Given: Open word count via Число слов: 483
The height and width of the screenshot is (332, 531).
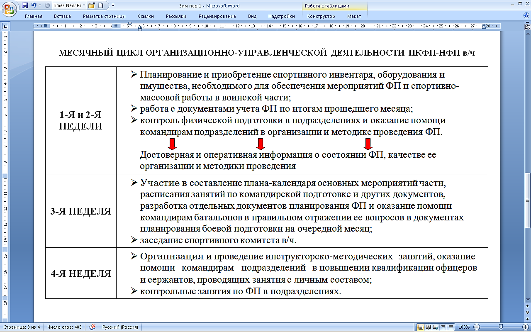Looking at the screenshot, I should (x=64, y=327).
